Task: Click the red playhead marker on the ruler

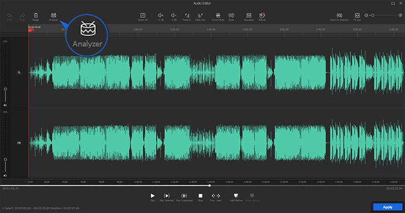Action: (31, 30)
